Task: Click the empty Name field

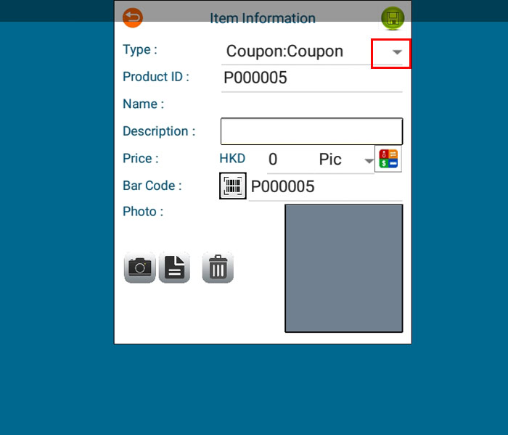Action: click(311, 104)
